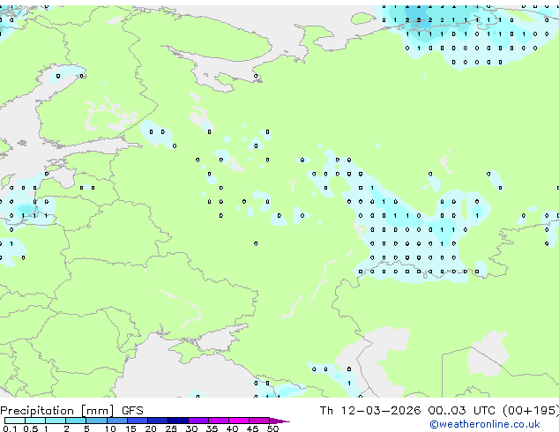Click the '25' legend value label
559x432 pixels.
click(x=171, y=428)
